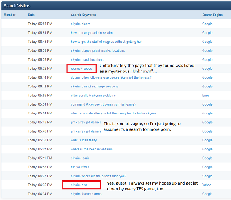
Task: Open the "skyrim cicero" keyword link
Action: pyautogui.click(x=80, y=24)
